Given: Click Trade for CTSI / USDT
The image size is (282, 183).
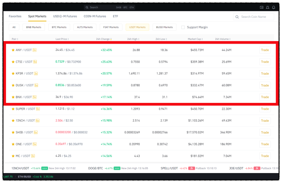Looking at the screenshot, I should pyautogui.click(x=265, y=62).
